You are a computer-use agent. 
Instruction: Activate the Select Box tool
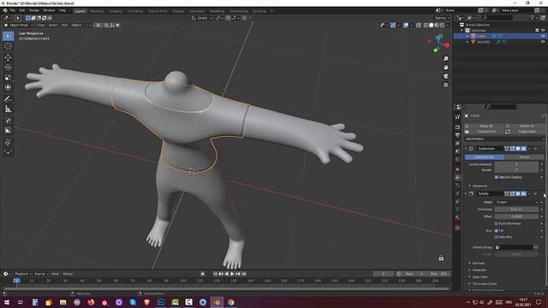(x=8, y=36)
